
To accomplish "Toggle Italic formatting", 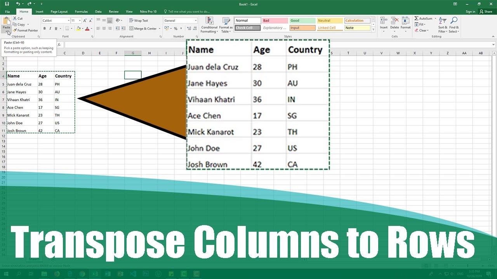I will [50, 28].
